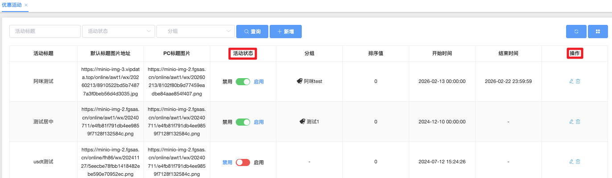Image resolution: width=612 pixels, height=178 pixels.
Task: Open the grid column settings icon button
Action: tap(598, 32)
